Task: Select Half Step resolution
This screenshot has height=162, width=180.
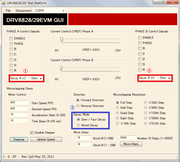Action: click(x=117, y=108)
